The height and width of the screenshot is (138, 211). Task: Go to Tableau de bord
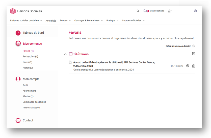coord(33,33)
